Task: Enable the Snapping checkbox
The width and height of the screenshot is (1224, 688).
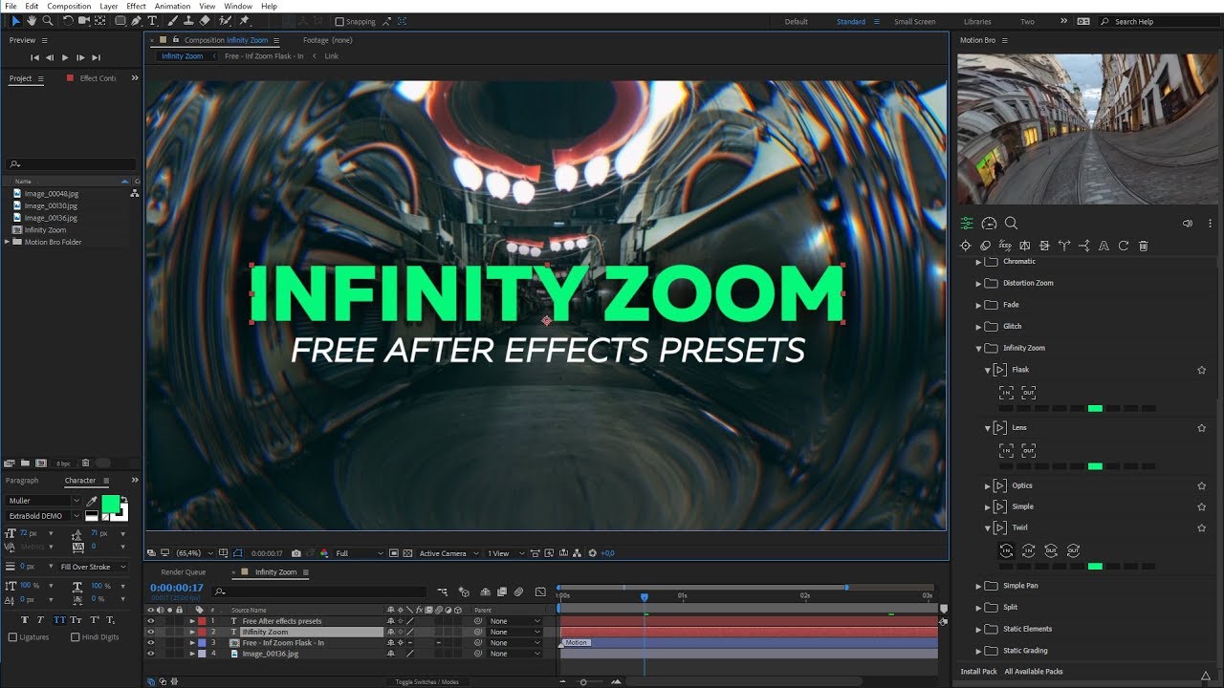Action: [x=339, y=21]
